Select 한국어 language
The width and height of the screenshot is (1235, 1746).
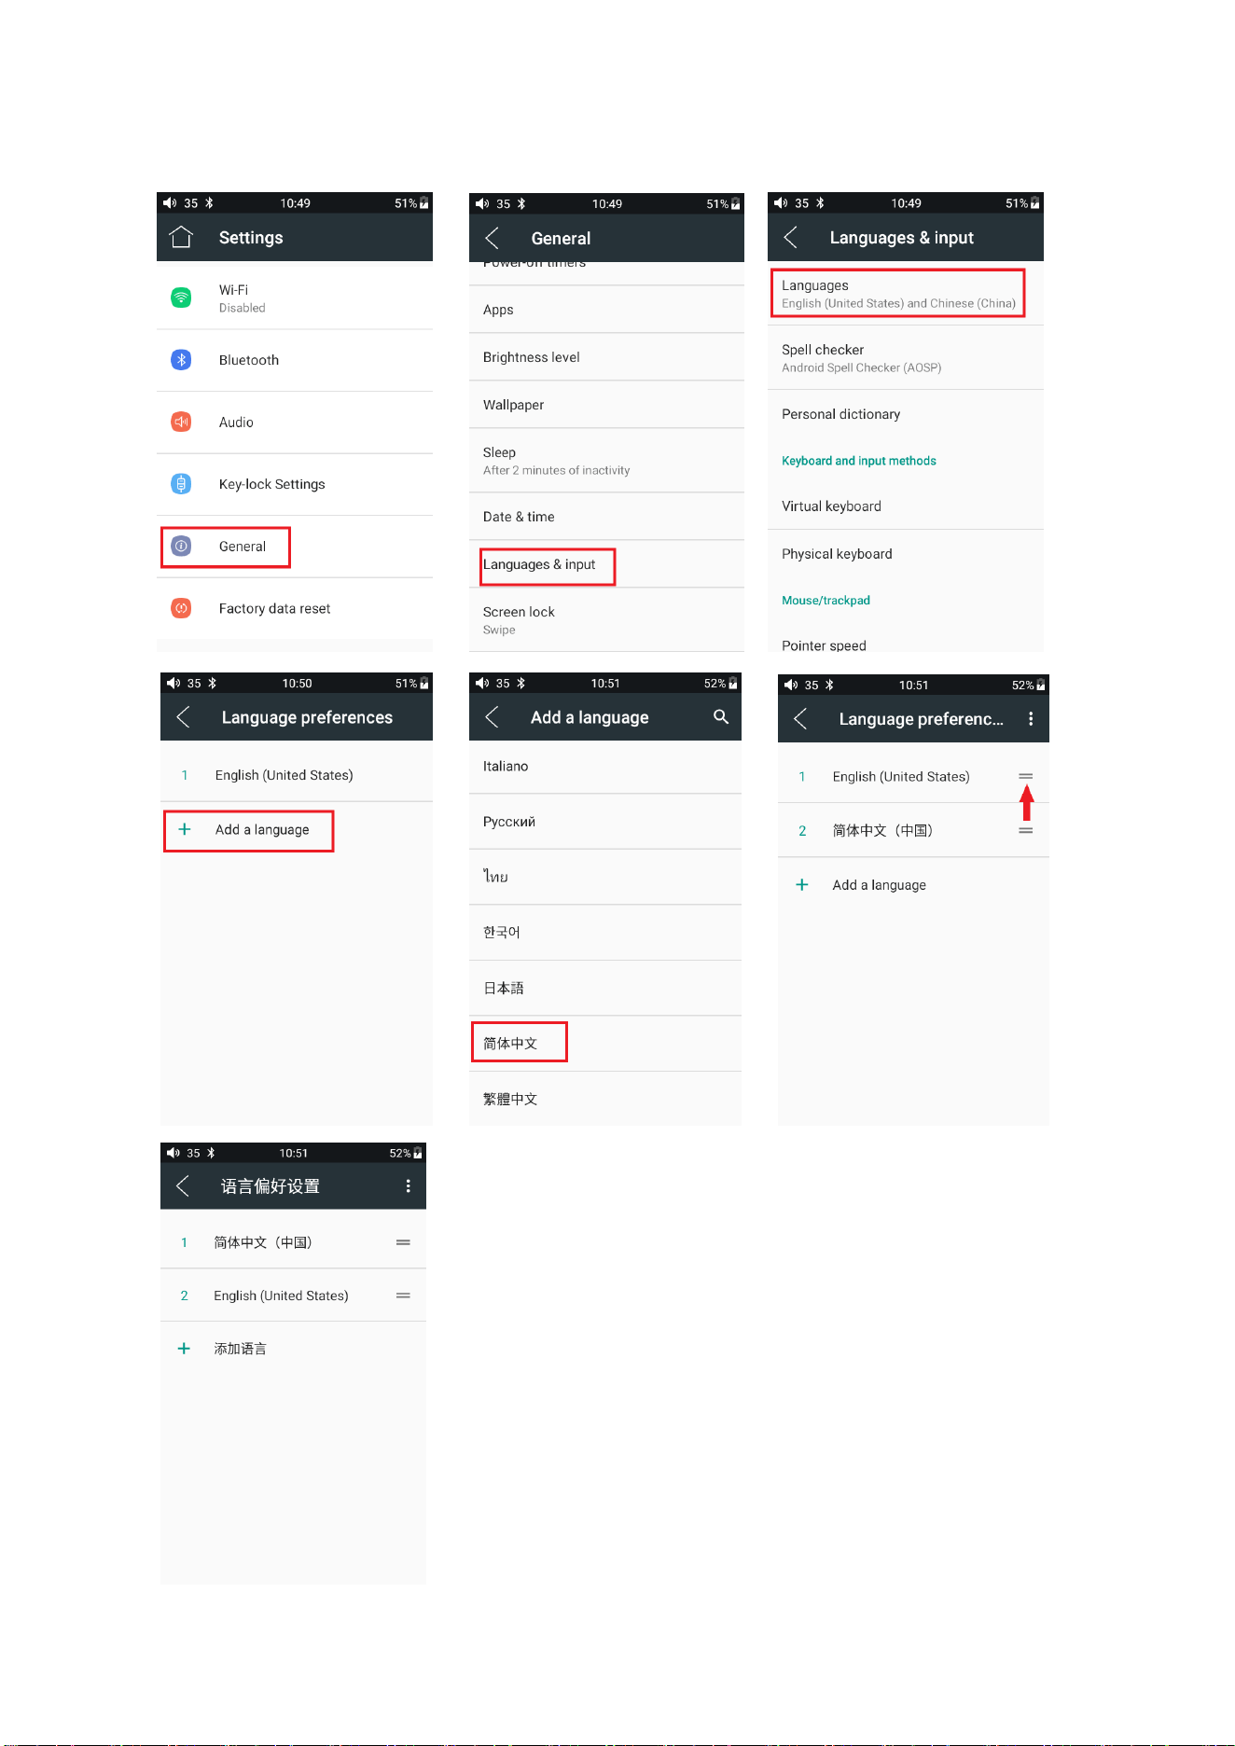(605, 933)
